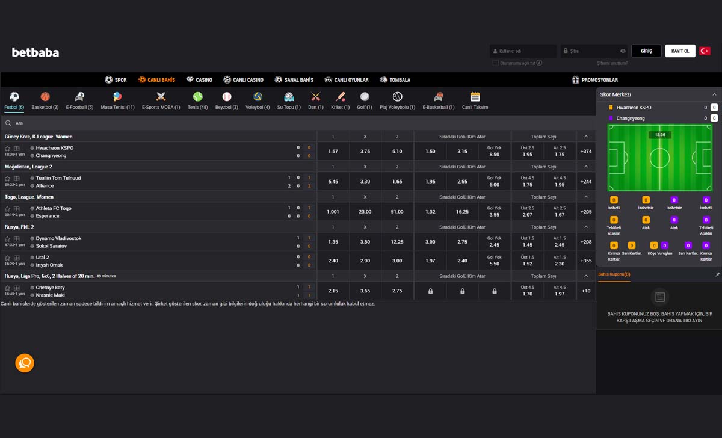Select the Dart icon

[x=316, y=96]
